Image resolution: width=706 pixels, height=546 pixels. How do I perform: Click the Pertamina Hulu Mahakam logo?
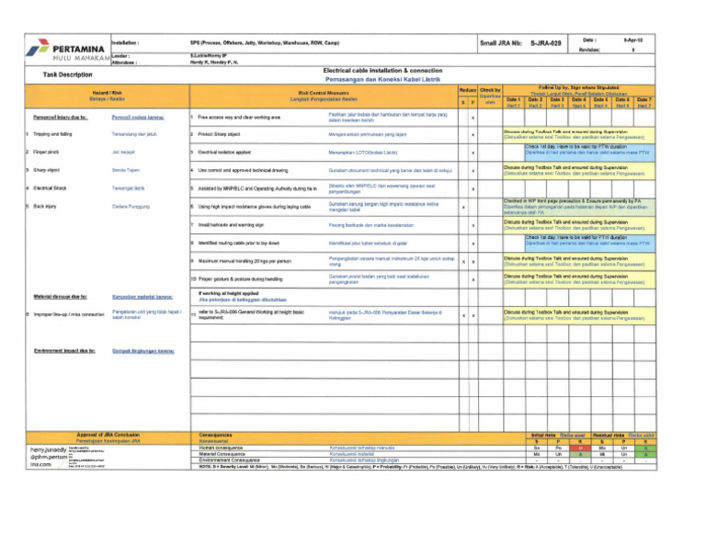pos(68,50)
